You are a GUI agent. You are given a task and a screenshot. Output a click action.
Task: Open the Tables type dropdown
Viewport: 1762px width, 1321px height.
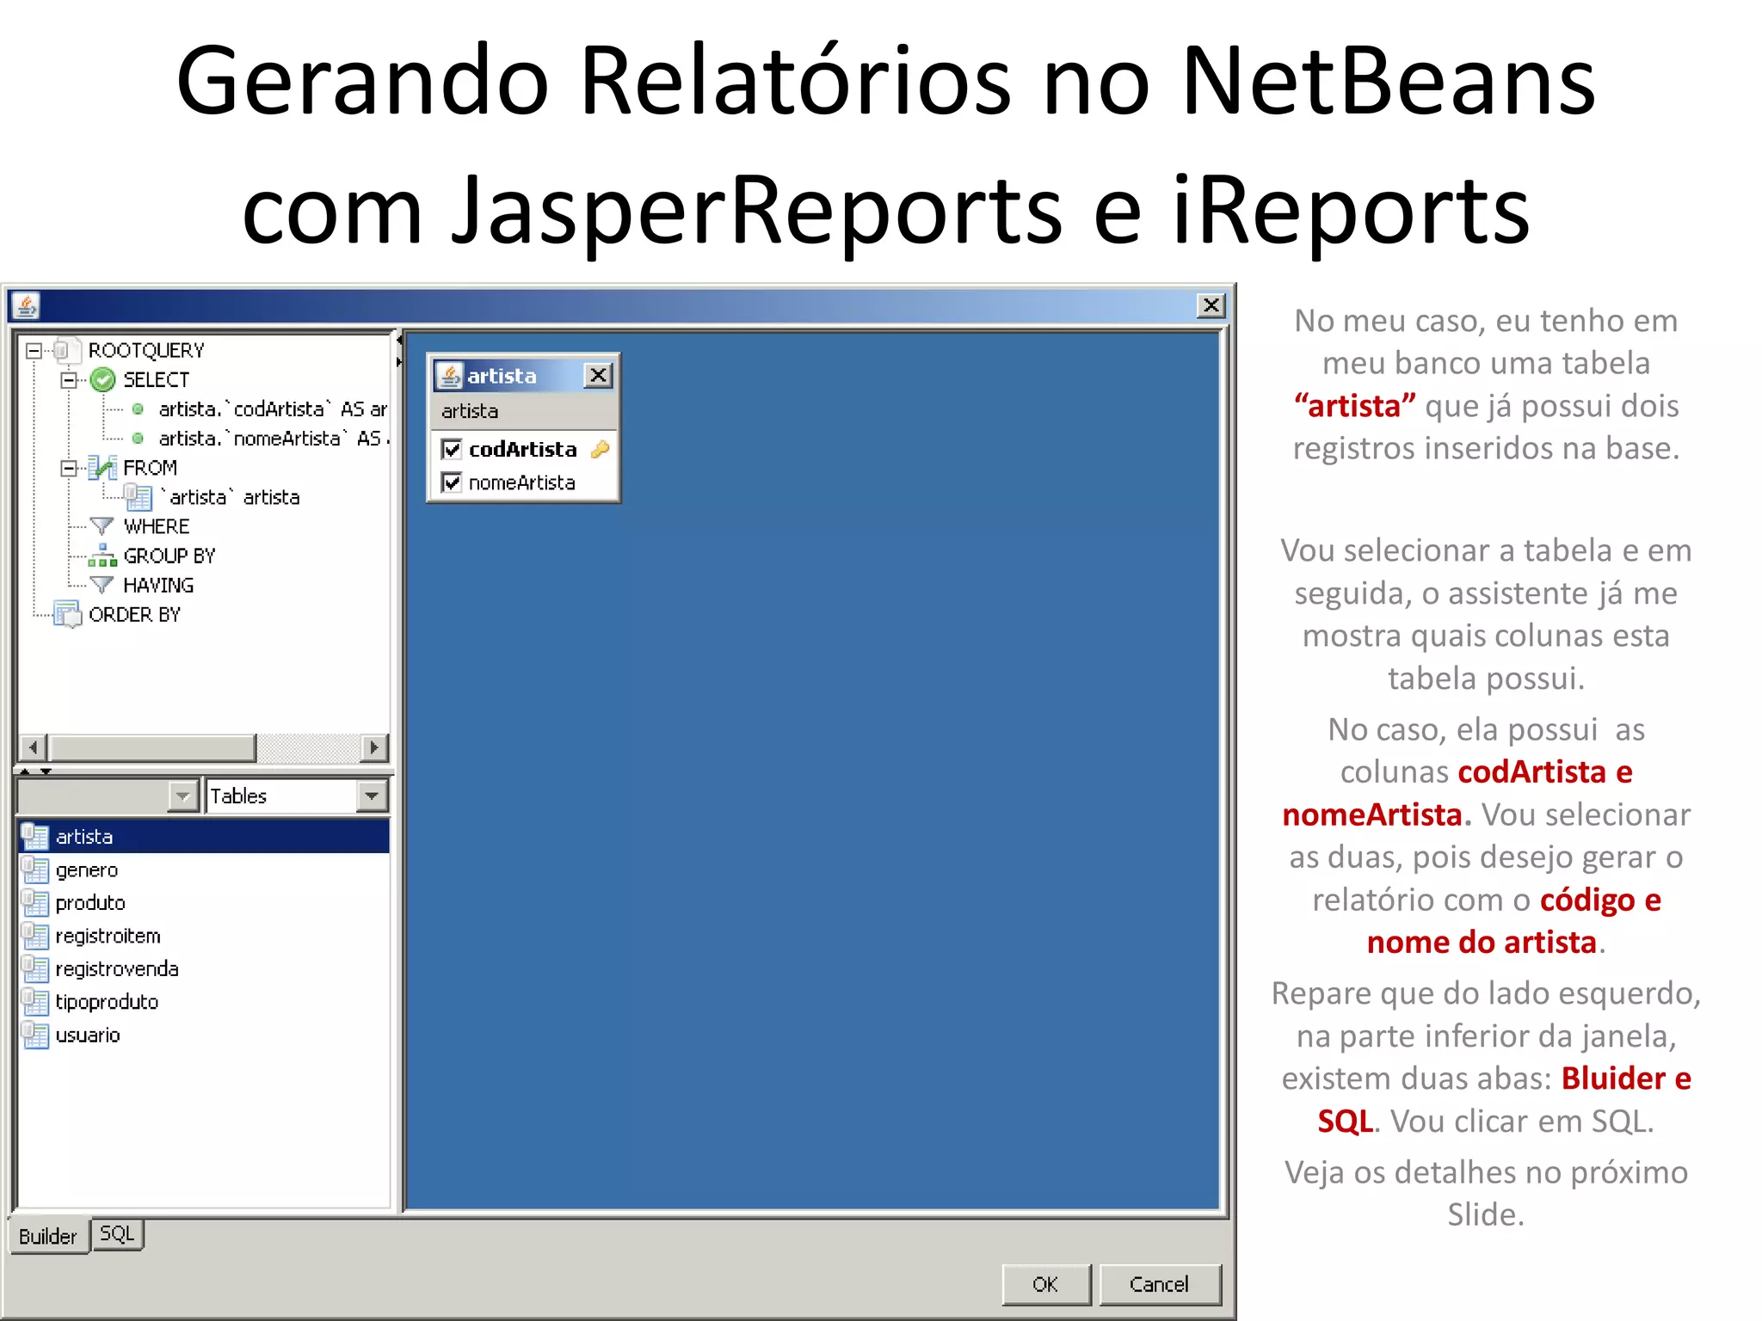click(x=371, y=796)
